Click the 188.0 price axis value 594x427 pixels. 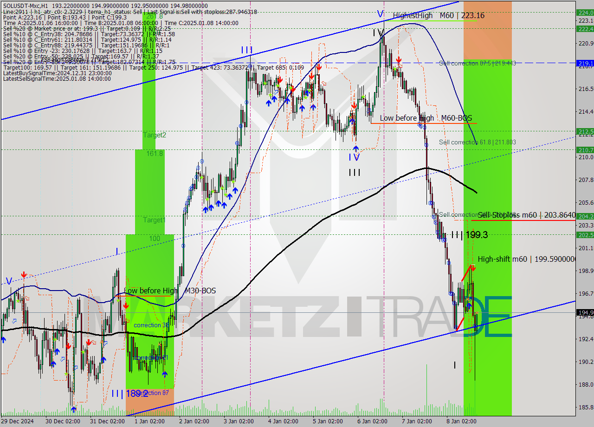point(585,384)
